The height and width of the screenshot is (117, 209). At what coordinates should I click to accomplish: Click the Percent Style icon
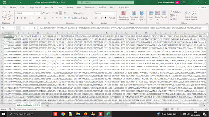(x=102, y=18)
